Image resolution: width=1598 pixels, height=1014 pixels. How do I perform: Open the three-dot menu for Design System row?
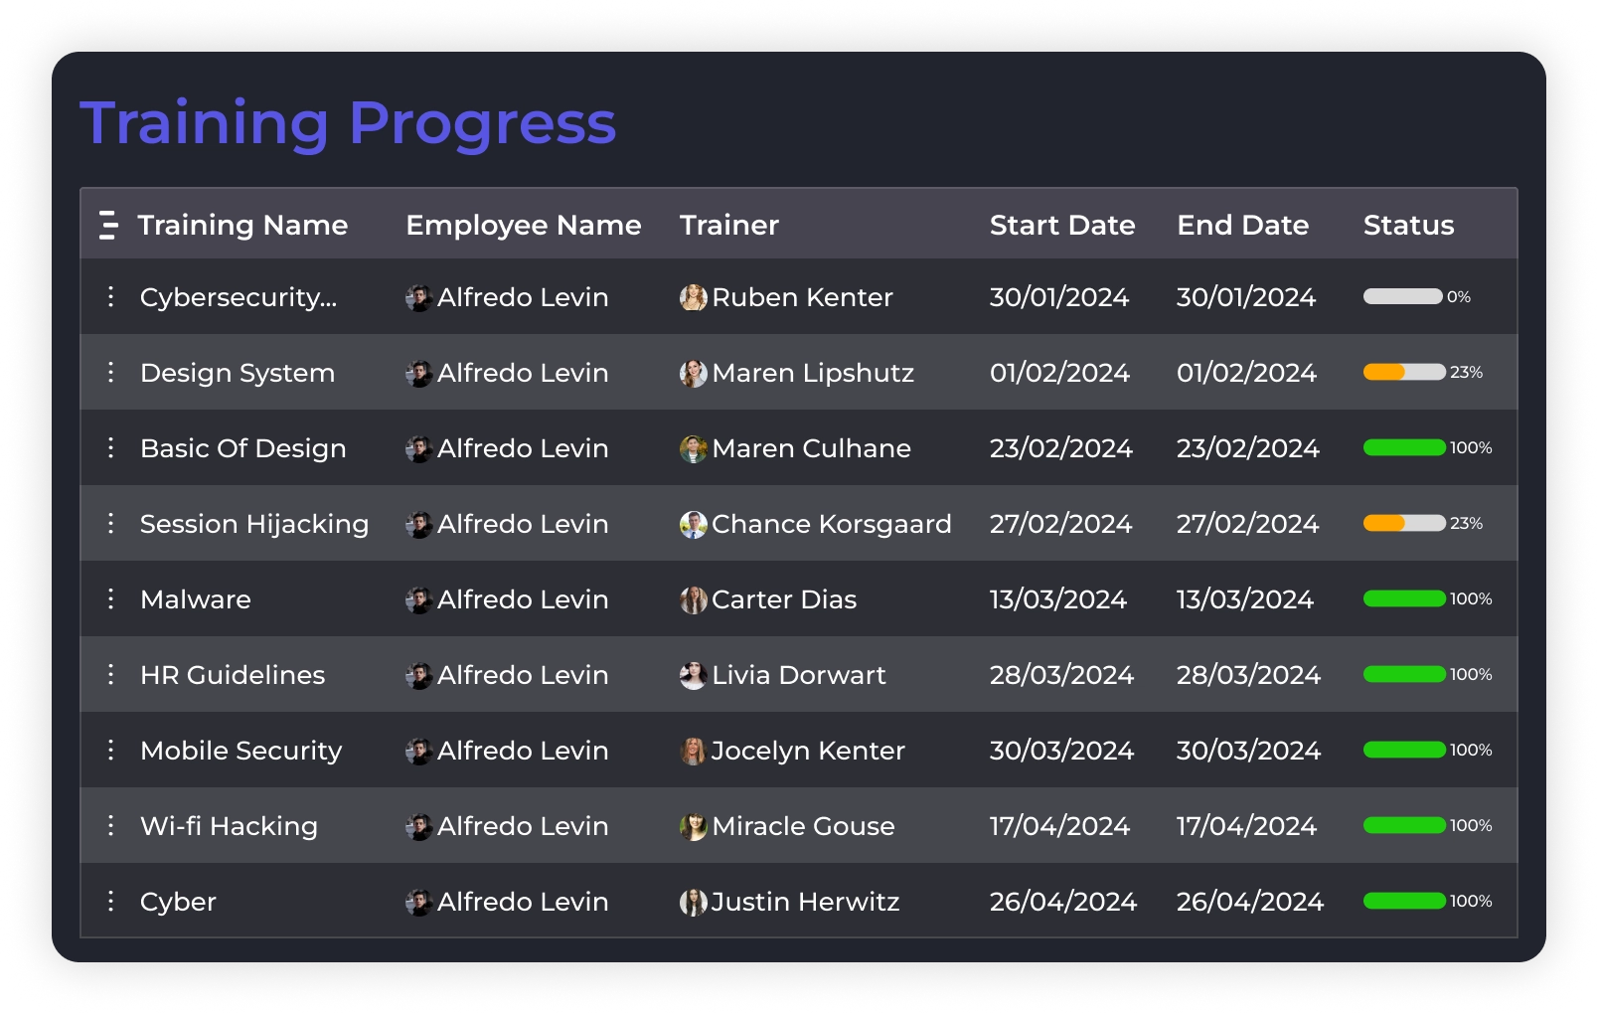click(110, 372)
